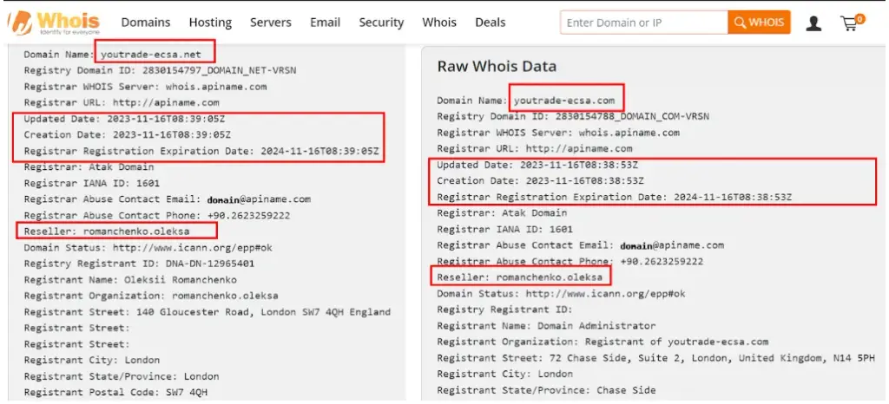The height and width of the screenshot is (404, 889).
Task: Select abuse phone +90.2623259222 in left panel
Action: pos(249,216)
